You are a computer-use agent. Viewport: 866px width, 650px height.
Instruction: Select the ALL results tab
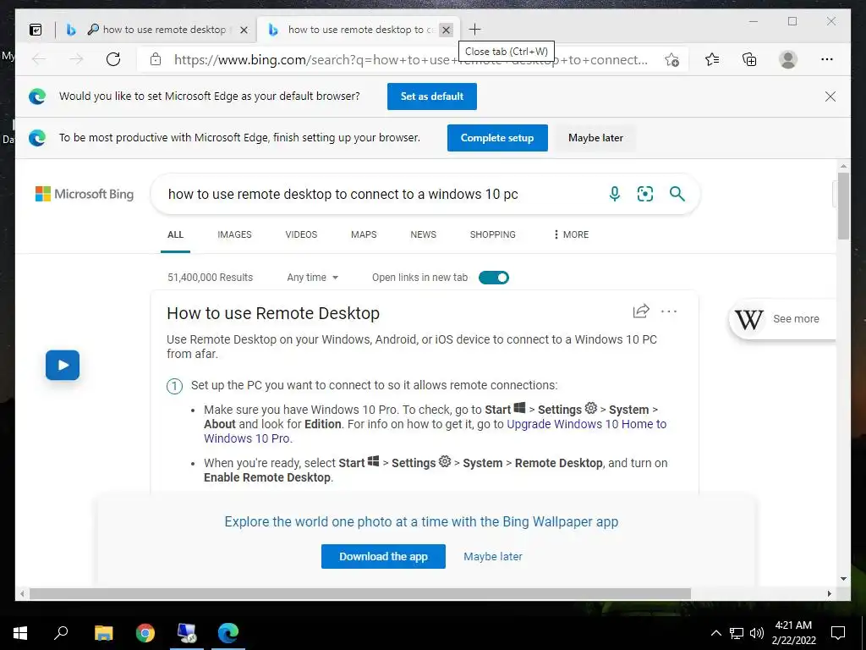coord(175,234)
